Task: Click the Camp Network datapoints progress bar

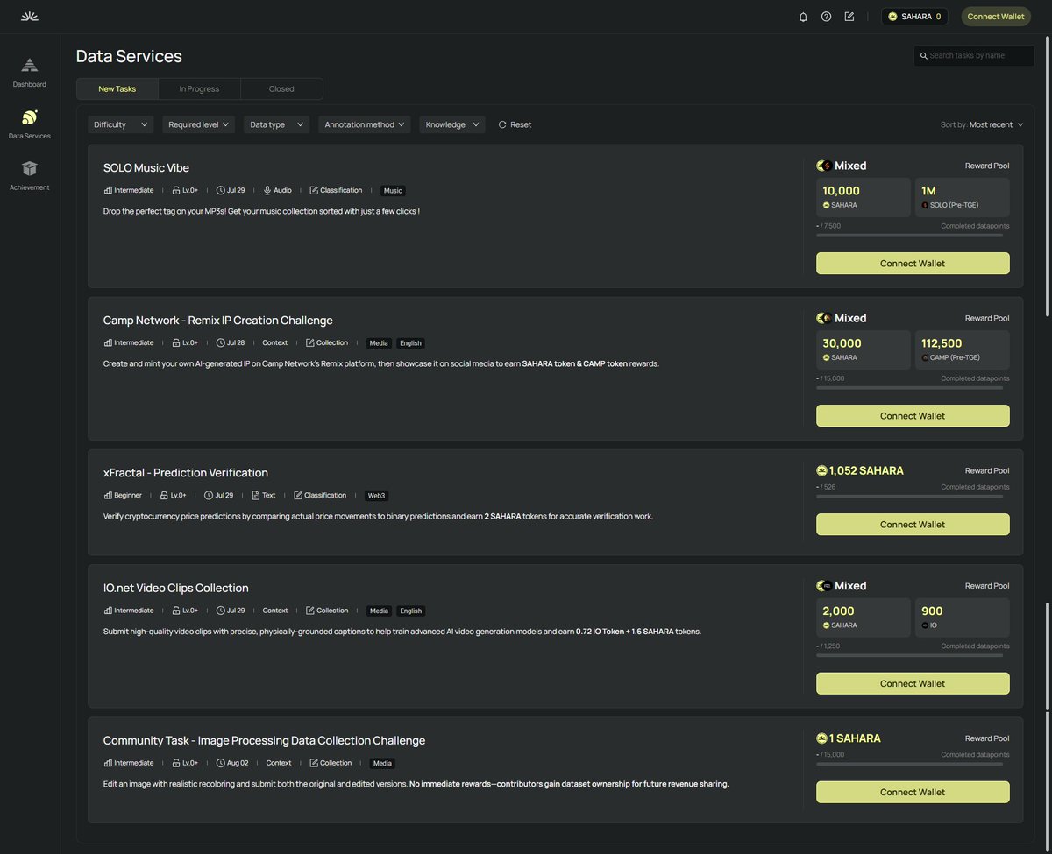Action: pyautogui.click(x=910, y=387)
